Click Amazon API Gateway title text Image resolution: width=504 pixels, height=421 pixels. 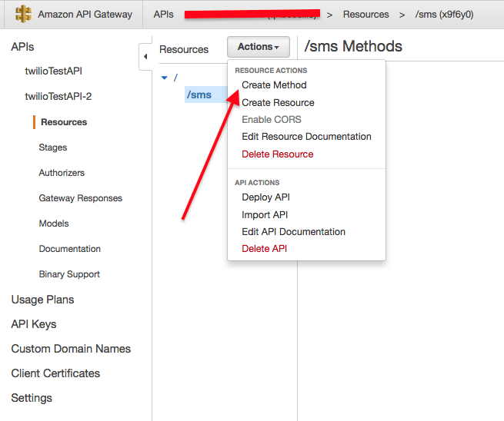point(85,15)
